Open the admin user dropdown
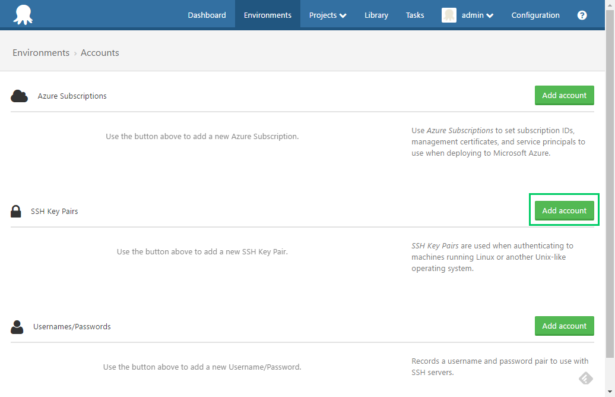This screenshot has height=397, width=615. click(x=477, y=15)
